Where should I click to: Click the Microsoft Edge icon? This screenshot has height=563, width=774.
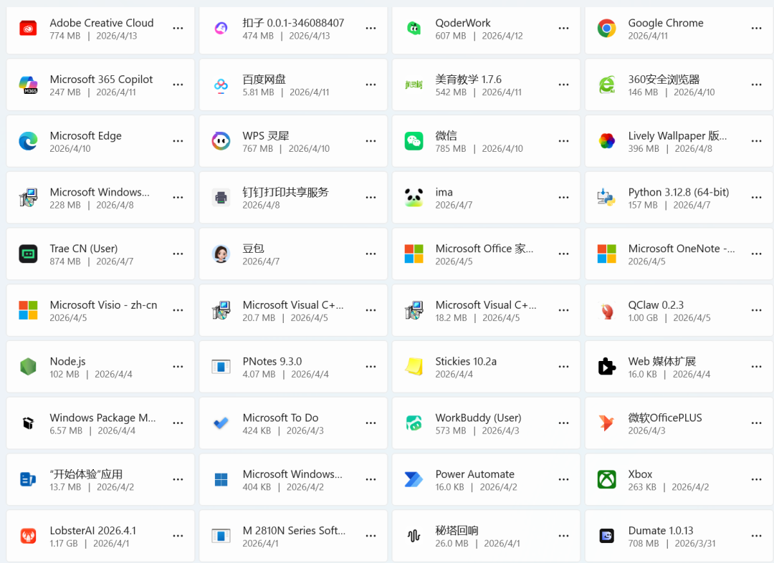pyautogui.click(x=28, y=141)
